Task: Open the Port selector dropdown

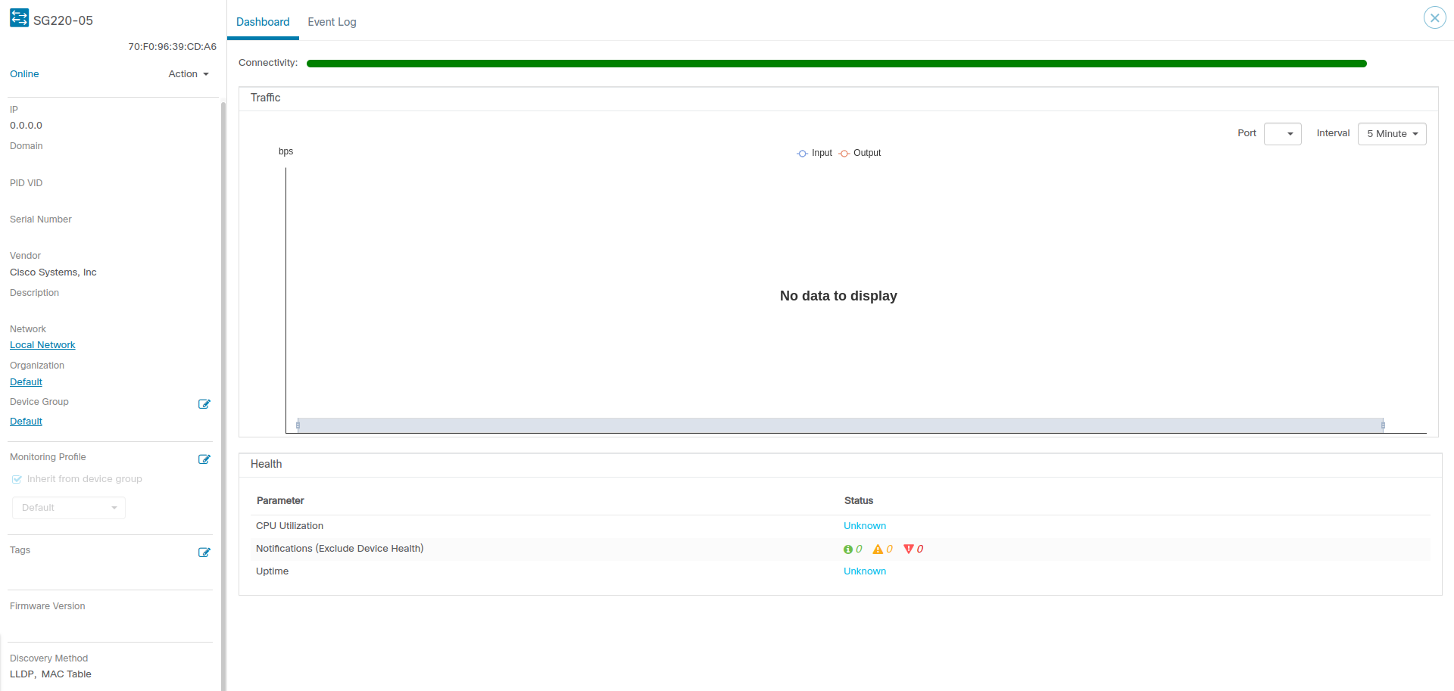Action: [x=1282, y=133]
